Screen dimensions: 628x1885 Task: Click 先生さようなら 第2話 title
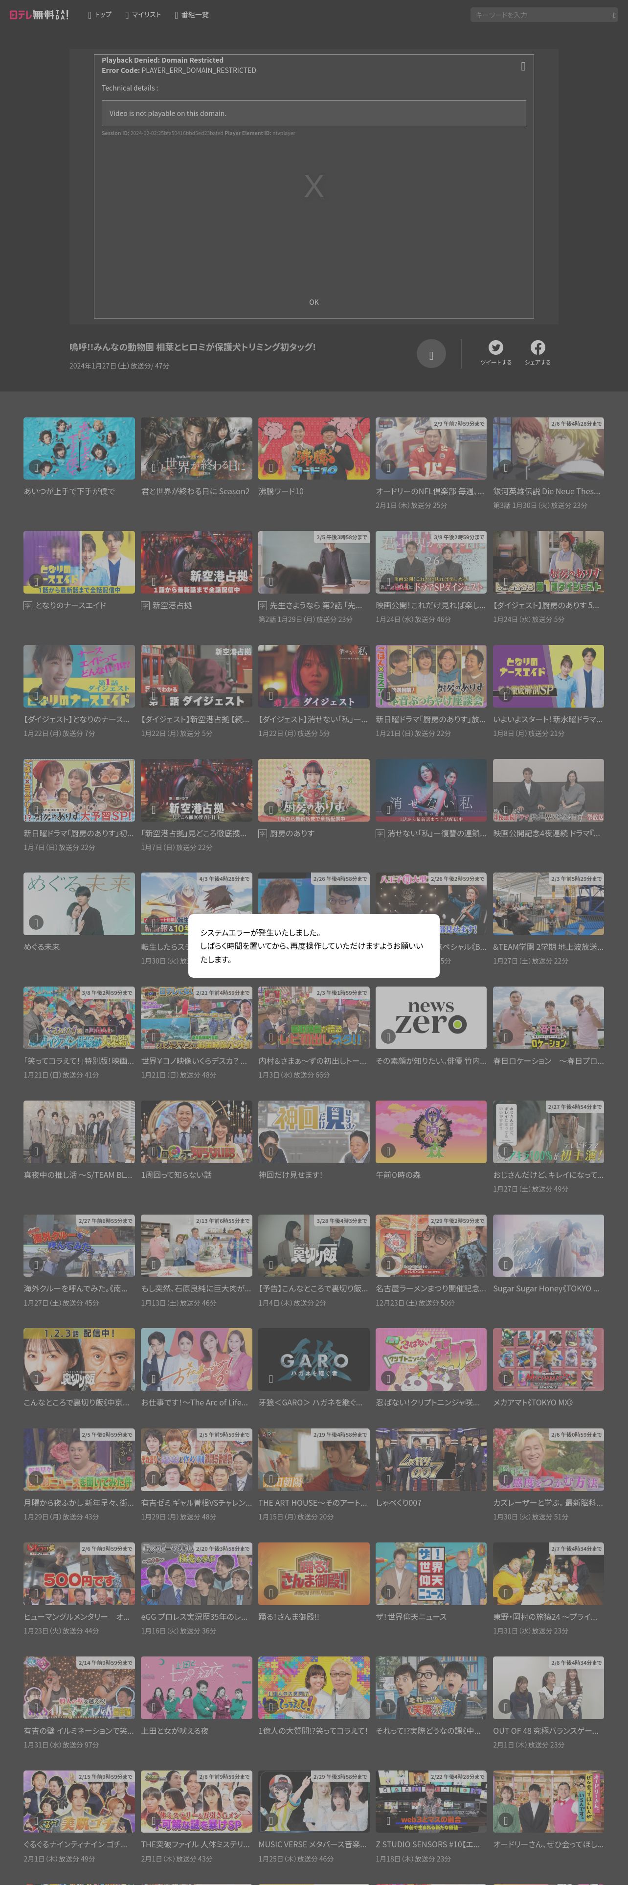(316, 606)
